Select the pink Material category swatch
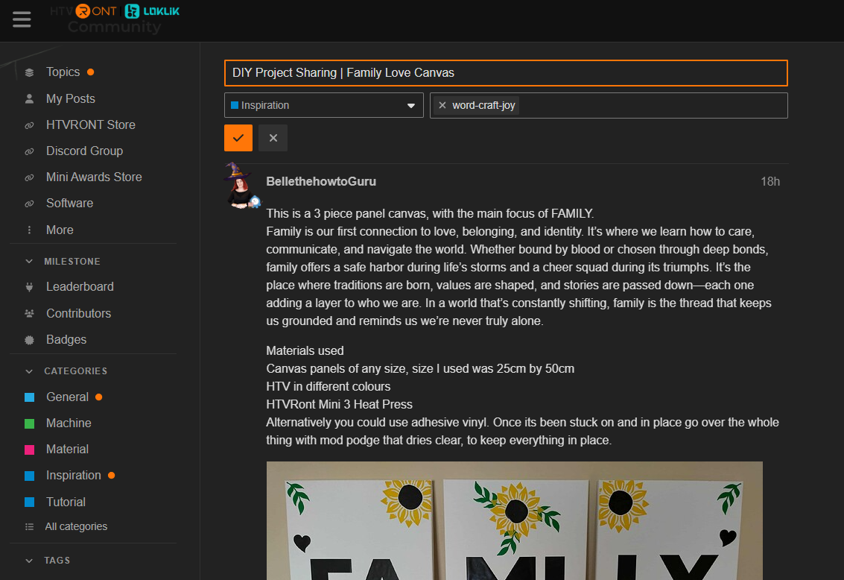844x580 pixels. (x=30, y=450)
